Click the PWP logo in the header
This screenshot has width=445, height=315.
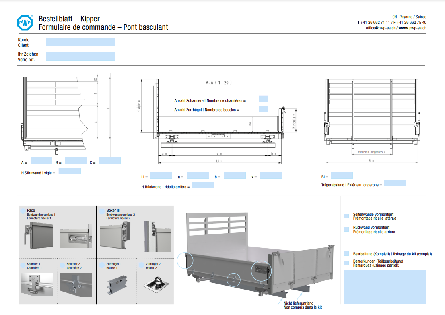coord(25,23)
